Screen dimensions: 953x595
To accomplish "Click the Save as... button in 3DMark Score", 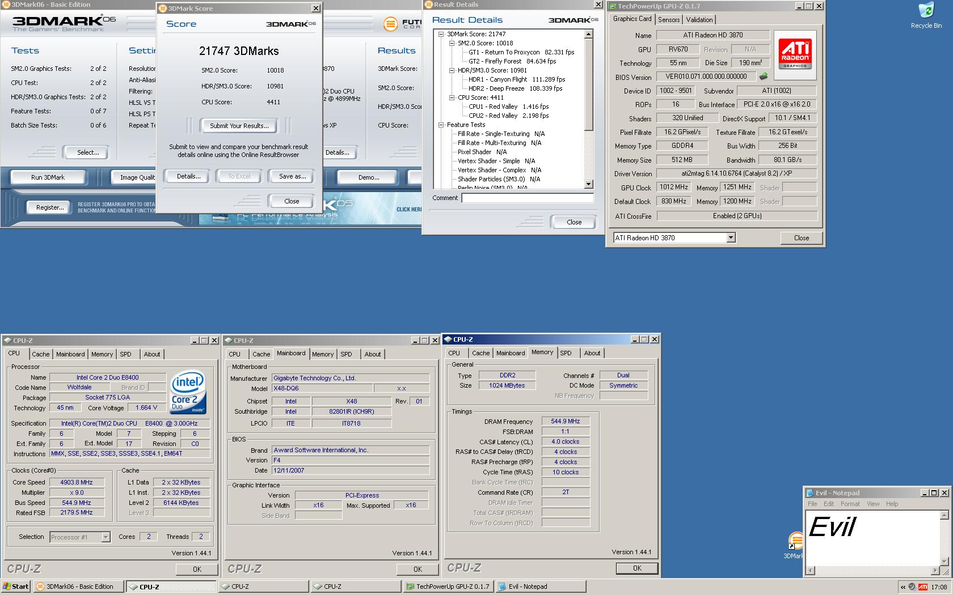I will click(292, 176).
